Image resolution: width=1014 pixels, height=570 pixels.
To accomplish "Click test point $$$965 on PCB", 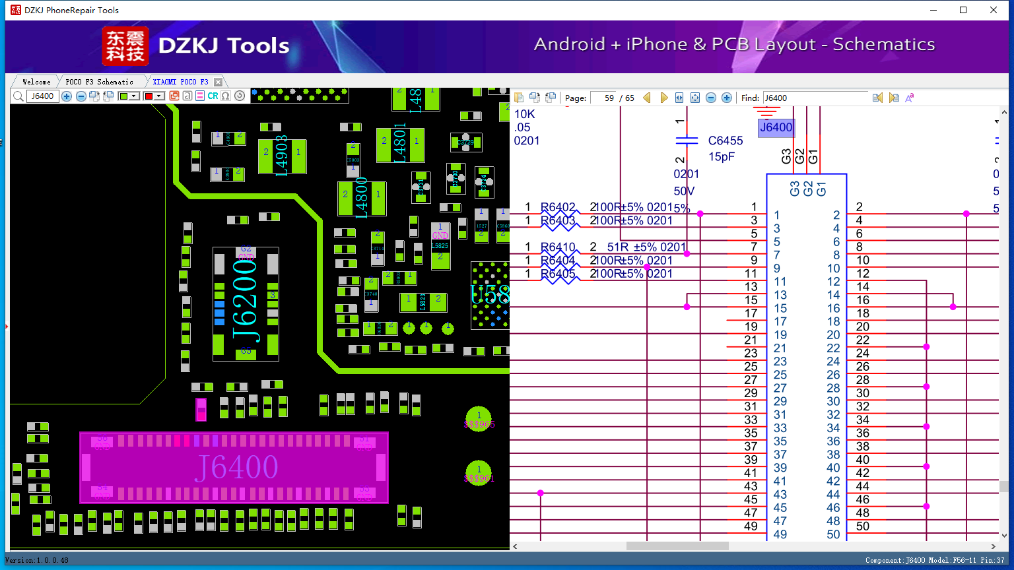I will (479, 419).
